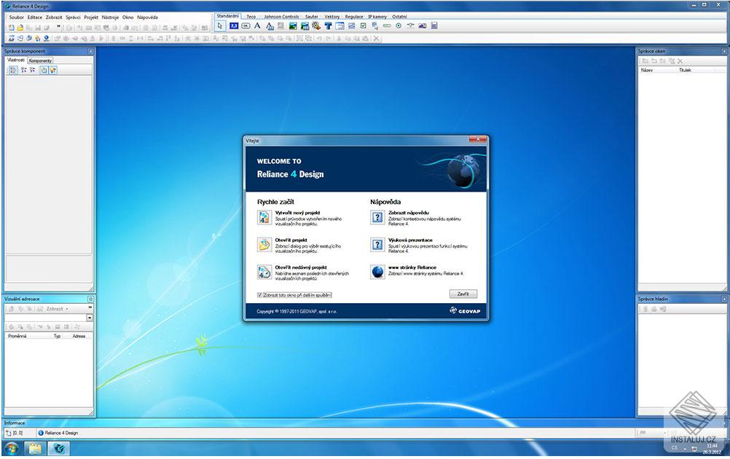Image resolution: width=730 pixels, height=459 pixels.
Task: Open Windows Explorer from the taskbar
Action: [35, 448]
